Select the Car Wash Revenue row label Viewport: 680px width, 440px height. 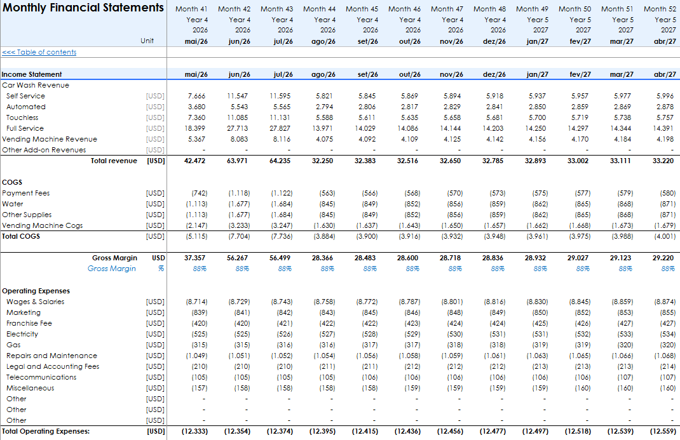click(x=36, y=85)
